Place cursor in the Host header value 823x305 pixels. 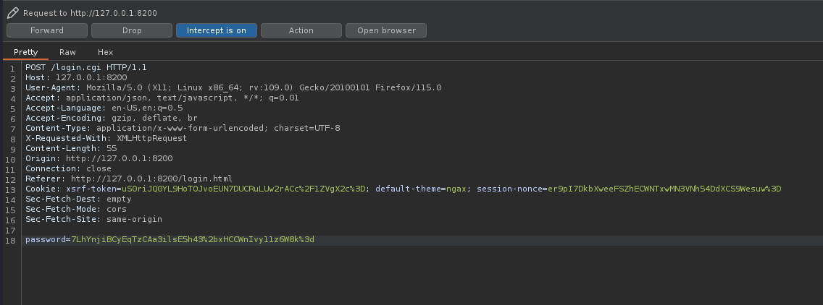pos(91,77)
